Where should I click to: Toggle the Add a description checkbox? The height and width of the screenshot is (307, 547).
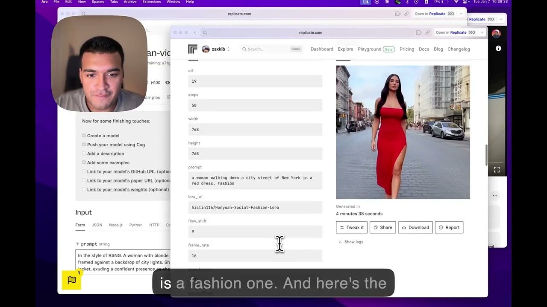(x=84, y=153)
